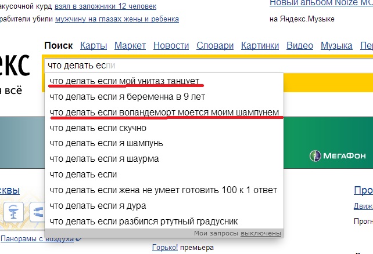Choose suggestion 'разбился ртутный градусник'

click(x=164, y=222)
